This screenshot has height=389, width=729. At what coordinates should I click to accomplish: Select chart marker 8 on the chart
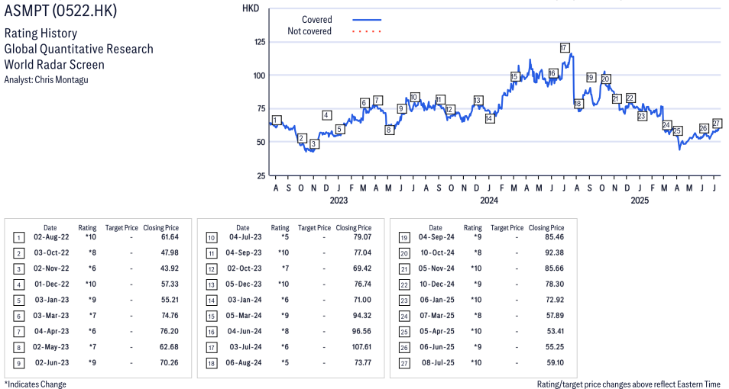tap(389, 130)
